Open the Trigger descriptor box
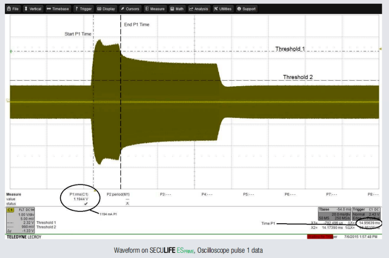 coord(365,217)
